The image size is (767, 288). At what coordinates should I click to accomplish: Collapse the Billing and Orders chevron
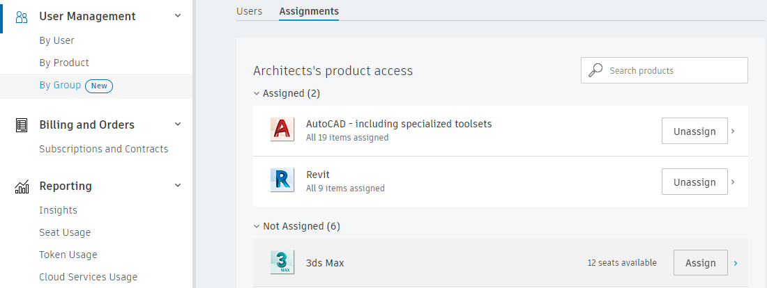(178, 124)
